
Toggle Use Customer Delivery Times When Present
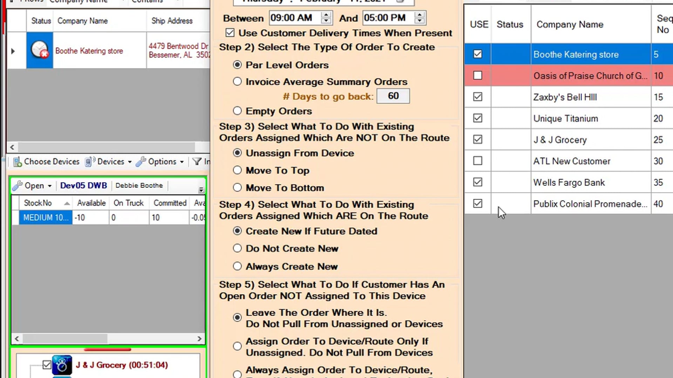(230, 33)
